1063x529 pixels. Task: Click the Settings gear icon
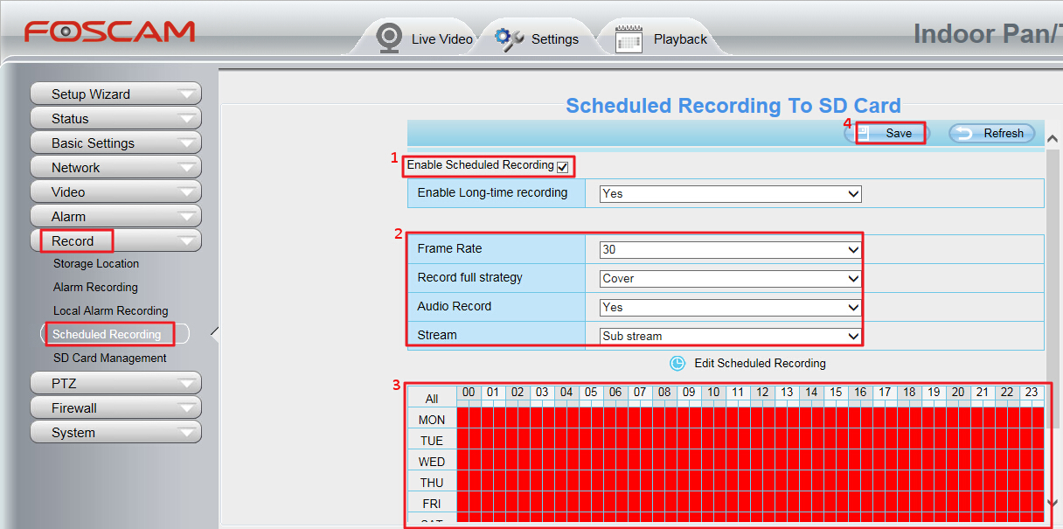coord(509,38)
